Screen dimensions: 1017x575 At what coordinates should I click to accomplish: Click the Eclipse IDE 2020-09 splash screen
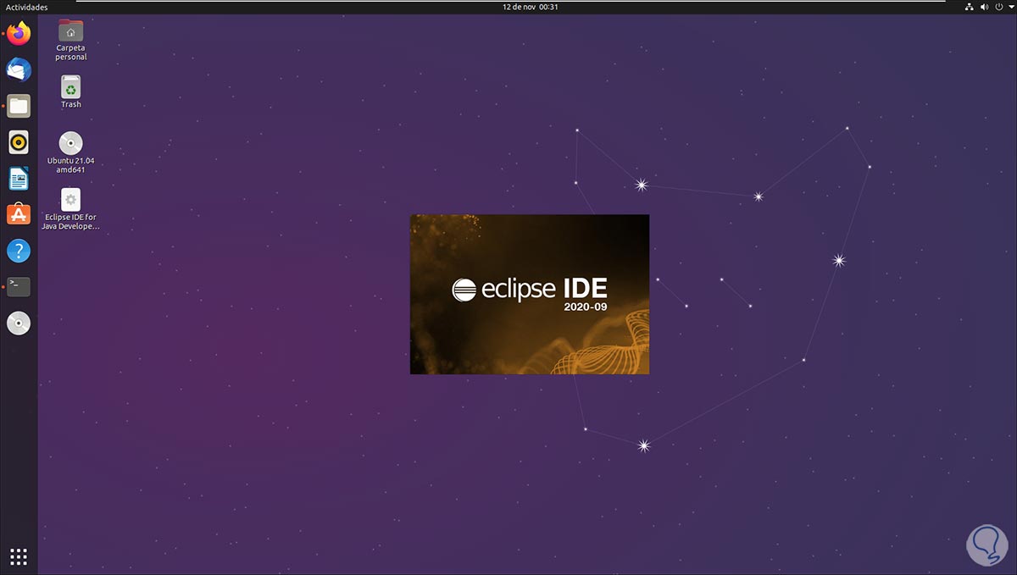(530, 294)
